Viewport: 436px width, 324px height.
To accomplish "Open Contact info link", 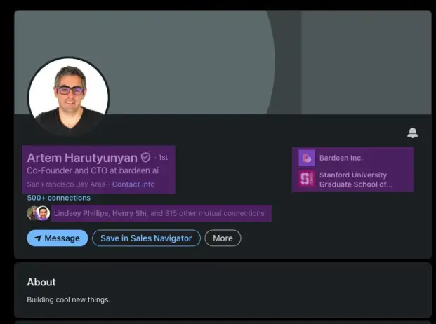I will [x=133, y=184].
